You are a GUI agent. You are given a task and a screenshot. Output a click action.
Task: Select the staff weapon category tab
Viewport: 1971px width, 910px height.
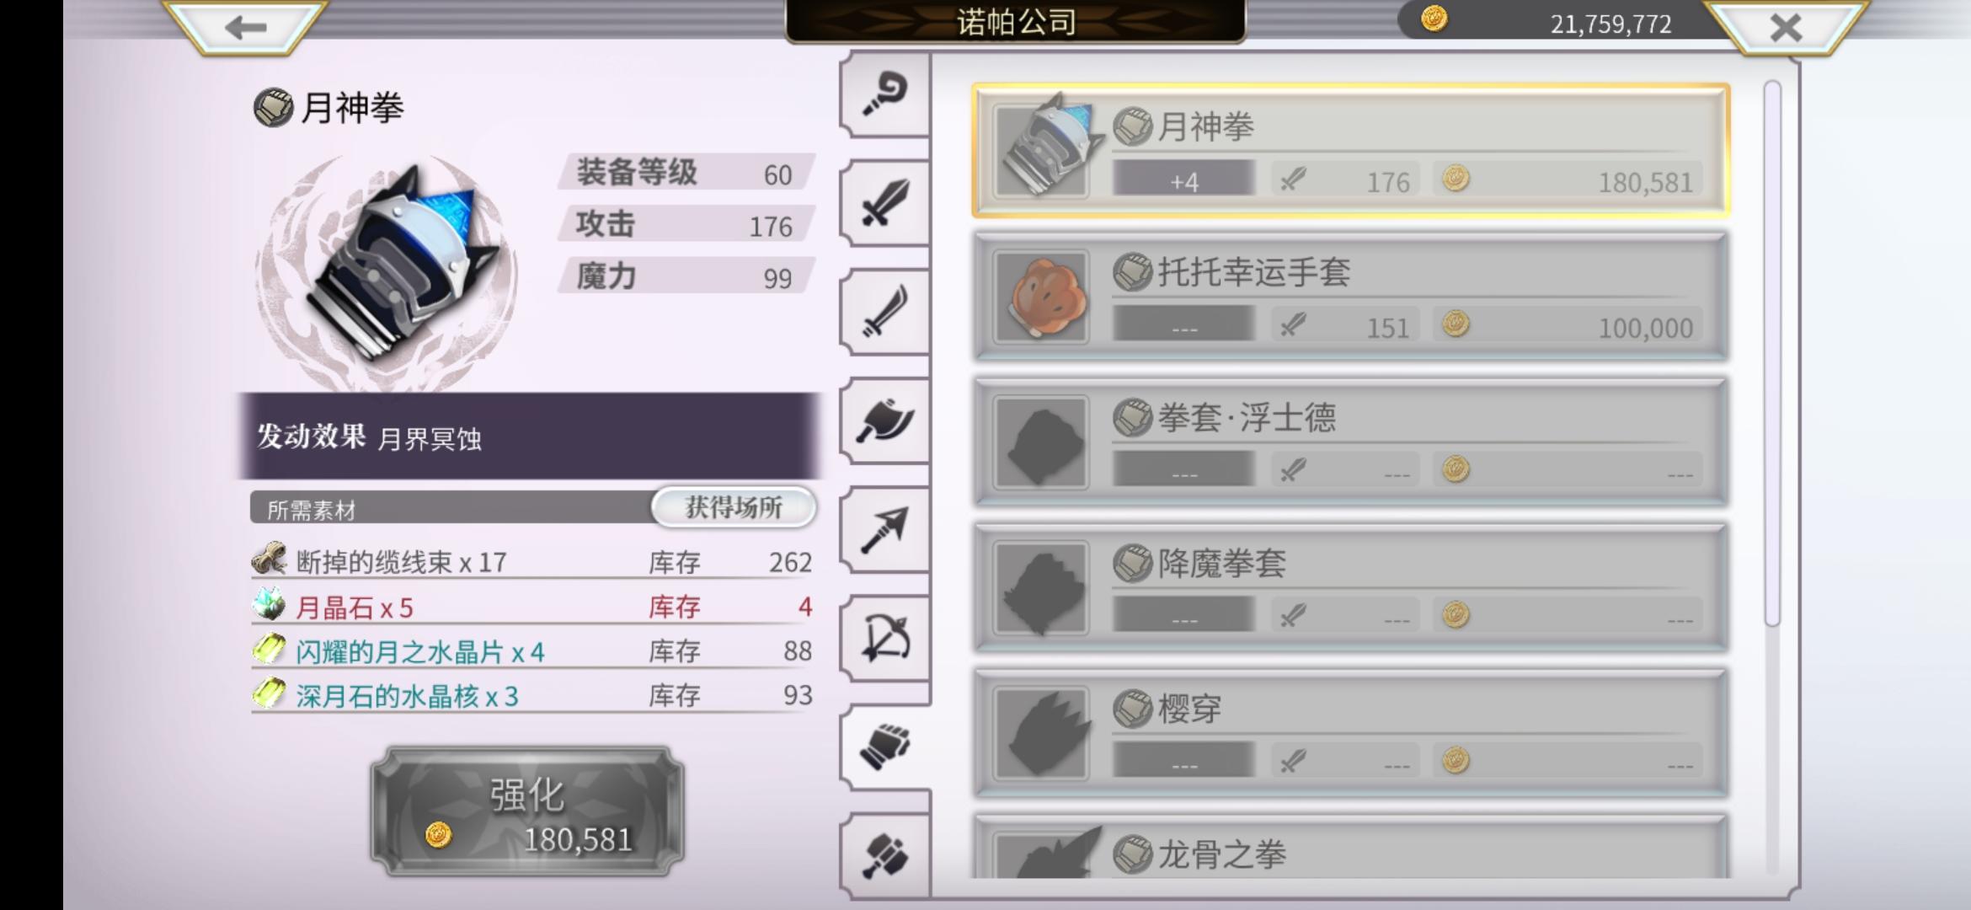click(885, 93)
